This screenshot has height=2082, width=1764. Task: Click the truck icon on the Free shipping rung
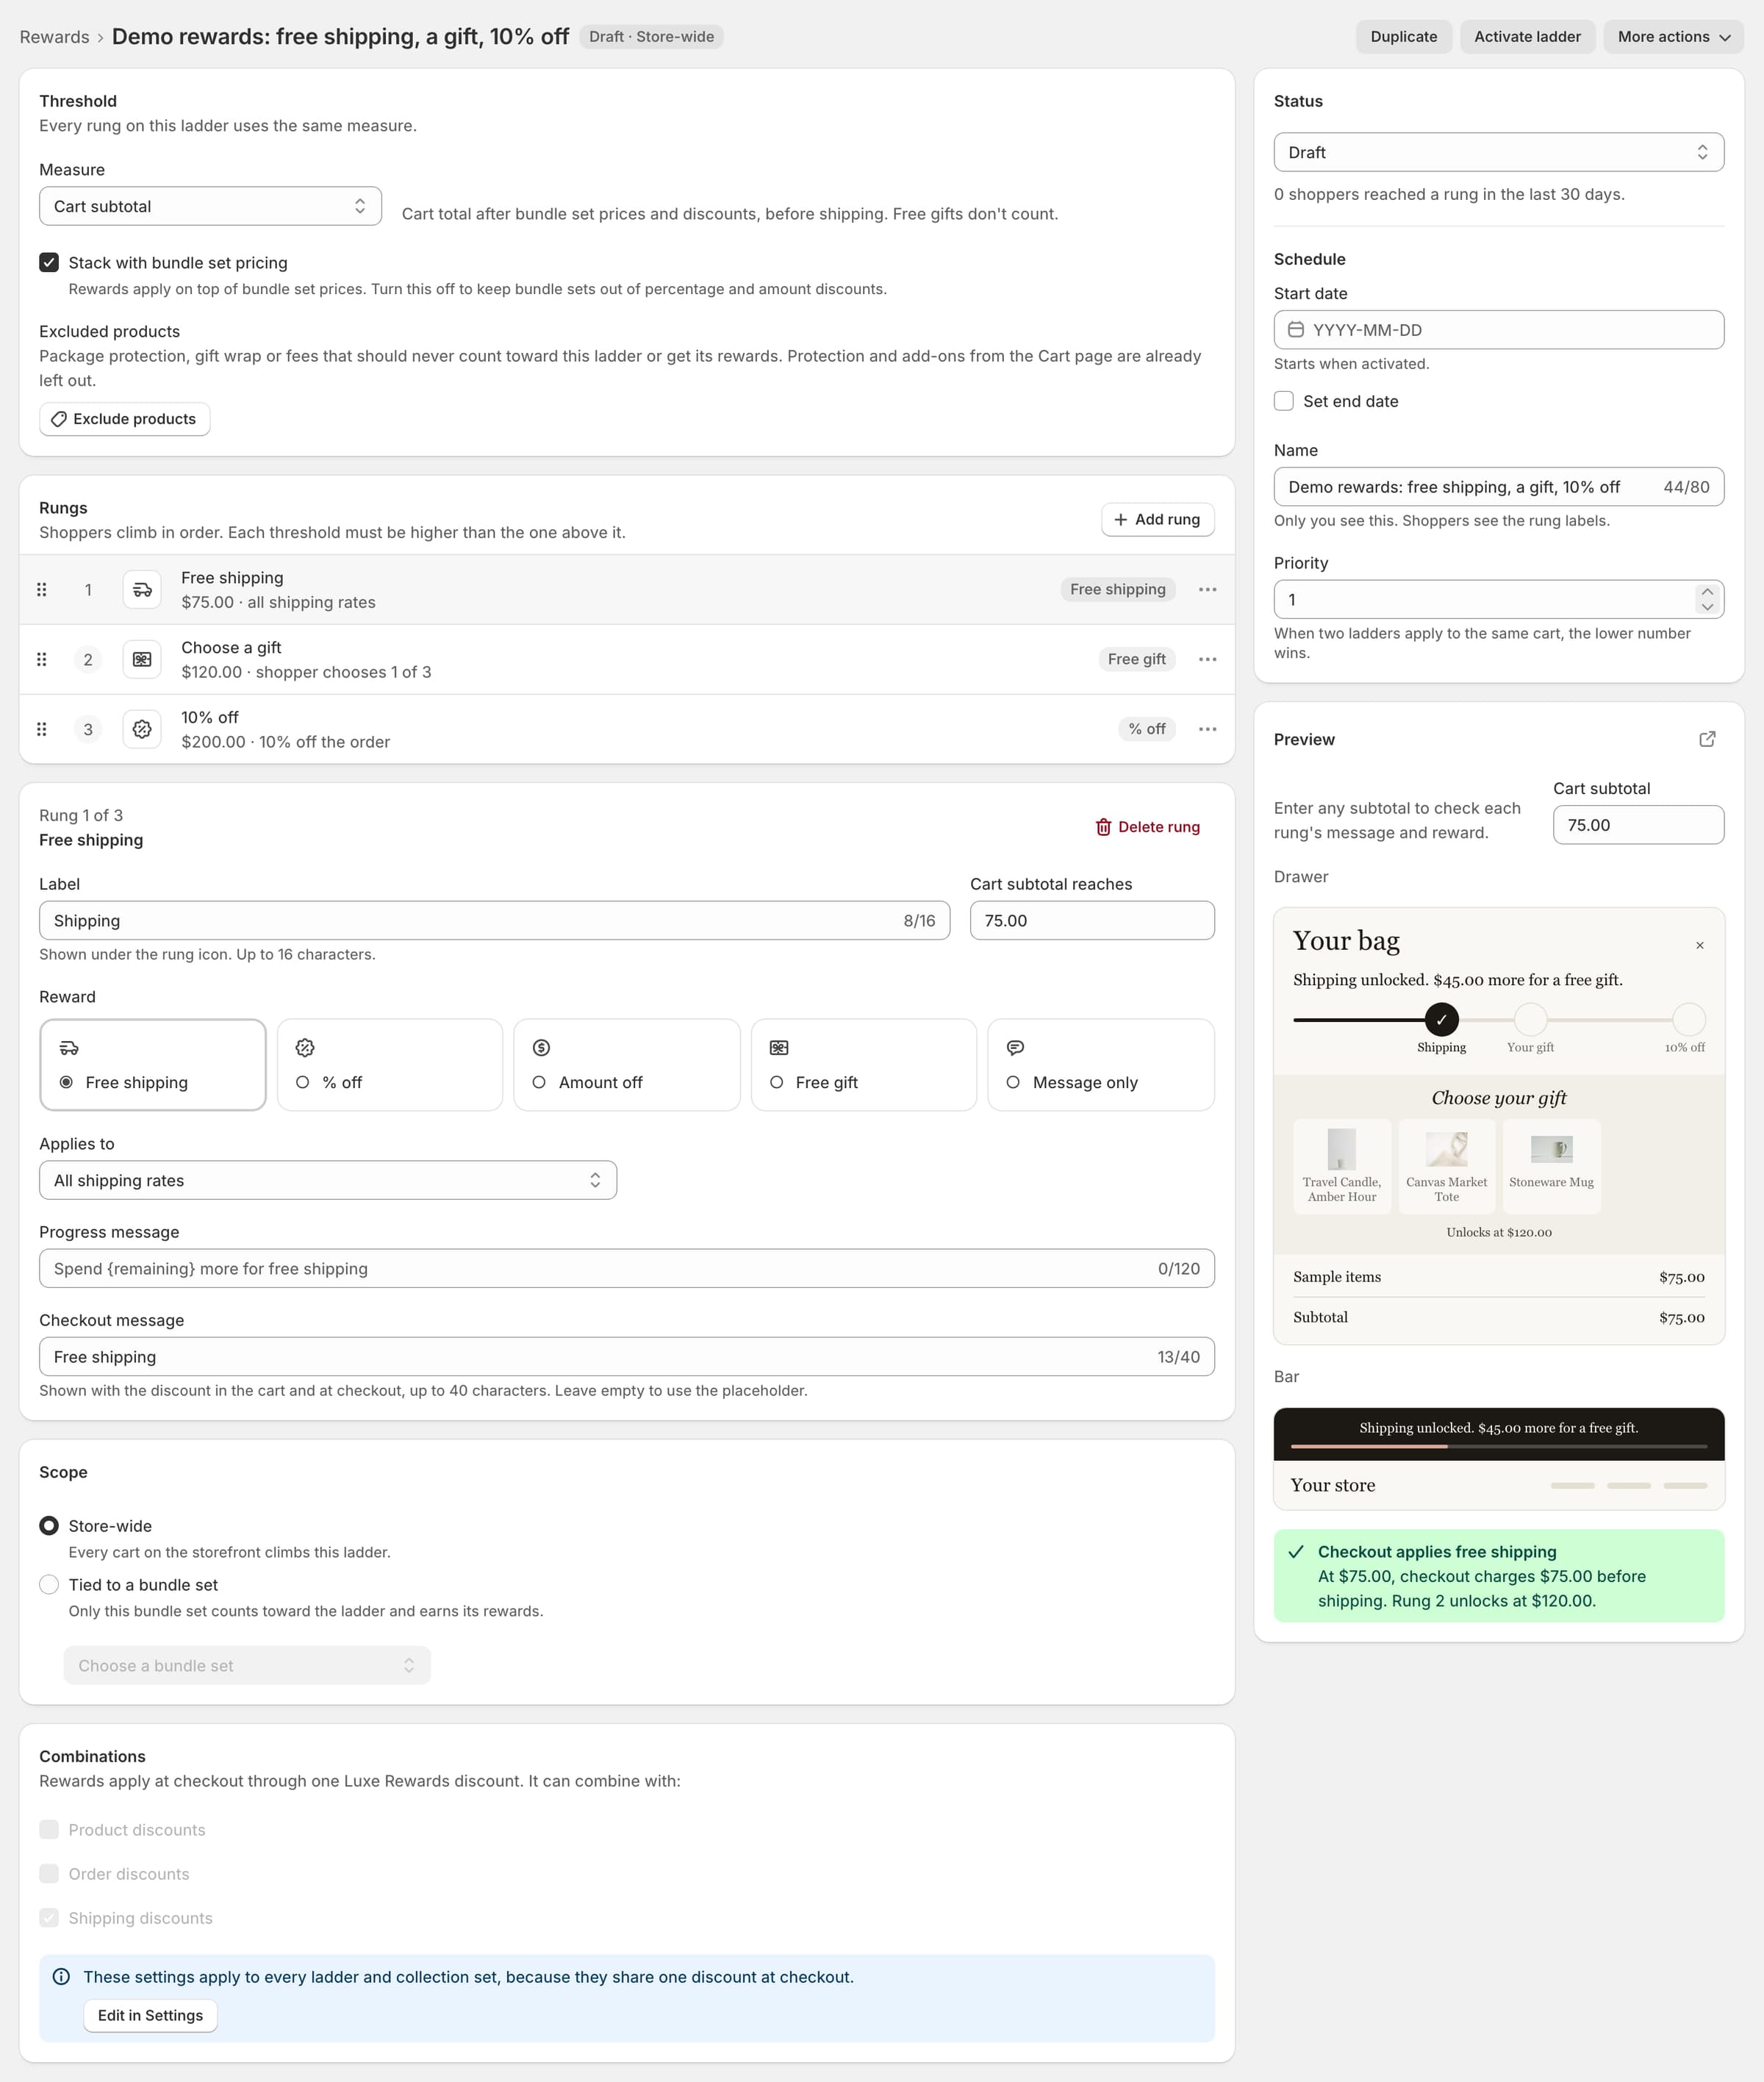pos(142,589)
